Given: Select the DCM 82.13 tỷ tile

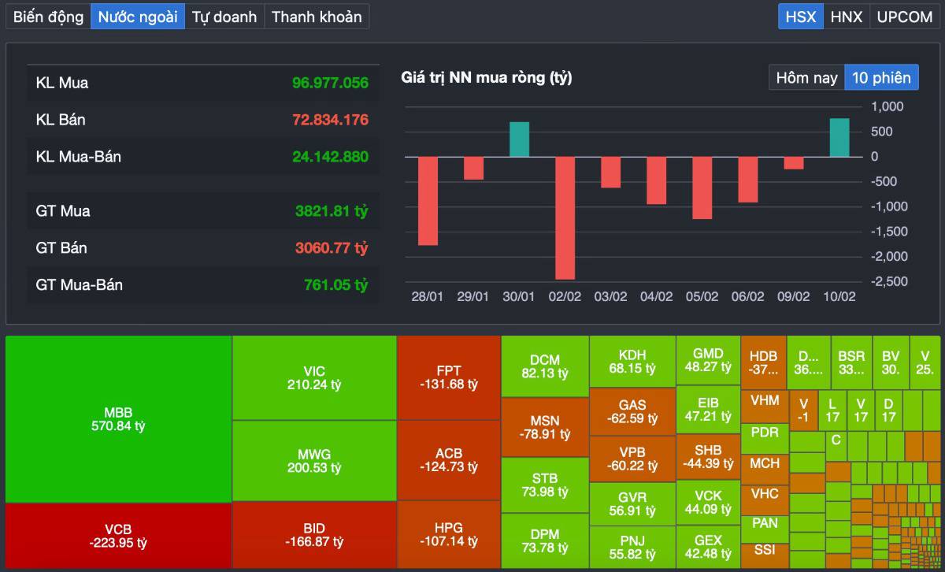Looking at the screenshot, I should [545, 366].
